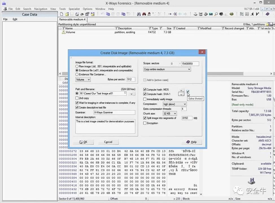275x203 pixels.
Task: Click the end sector 15400959 field
Action: (190, 64)
